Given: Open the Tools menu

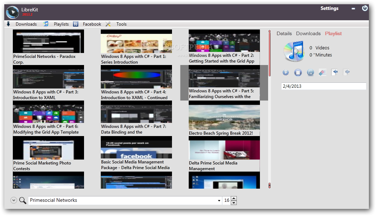Looking at the screenshot, I should coord(121,24).
